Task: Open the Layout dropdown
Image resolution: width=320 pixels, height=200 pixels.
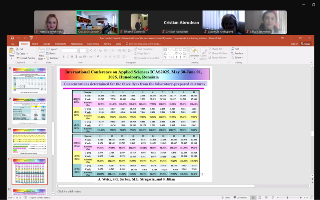Action: (52, 49)
